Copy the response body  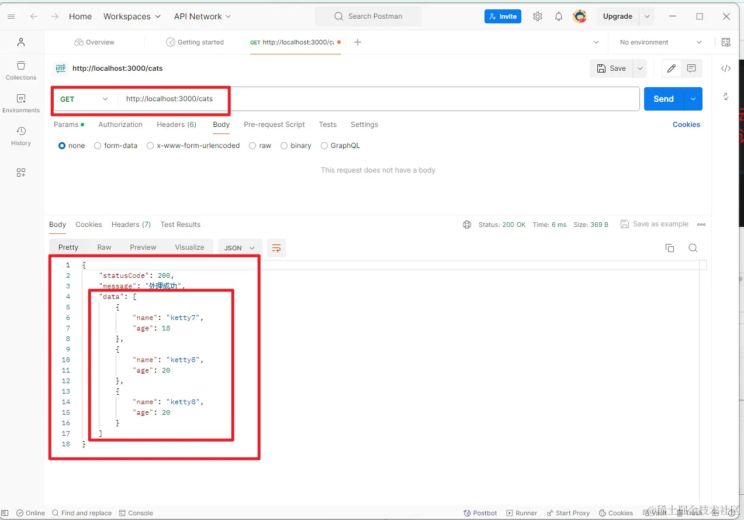(x=670, y=248)
